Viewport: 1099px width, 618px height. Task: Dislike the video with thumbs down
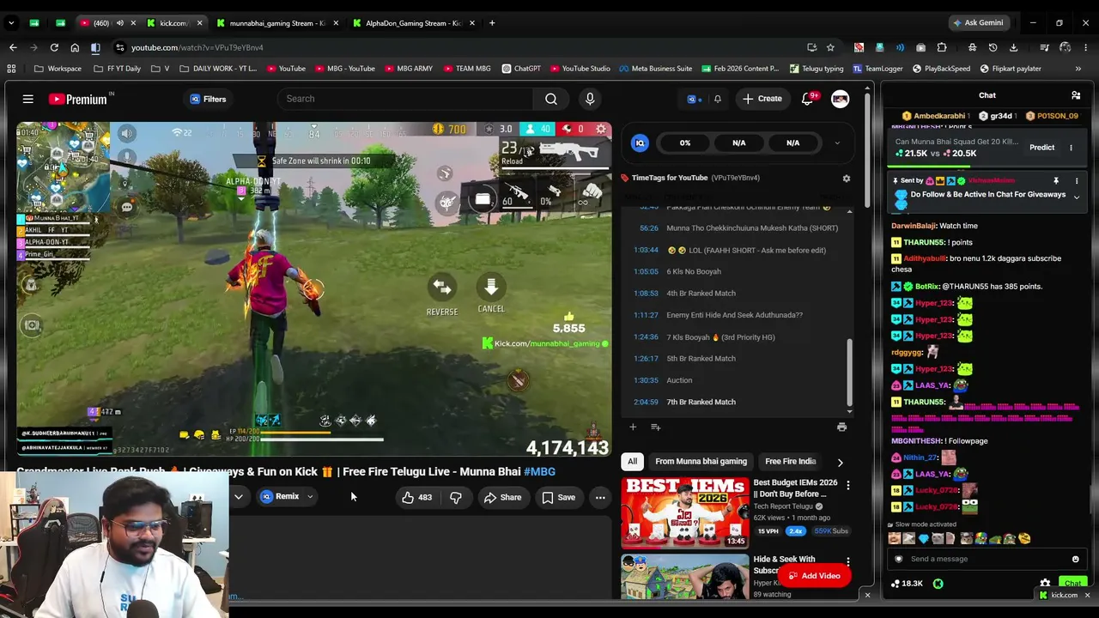(456, 497)
